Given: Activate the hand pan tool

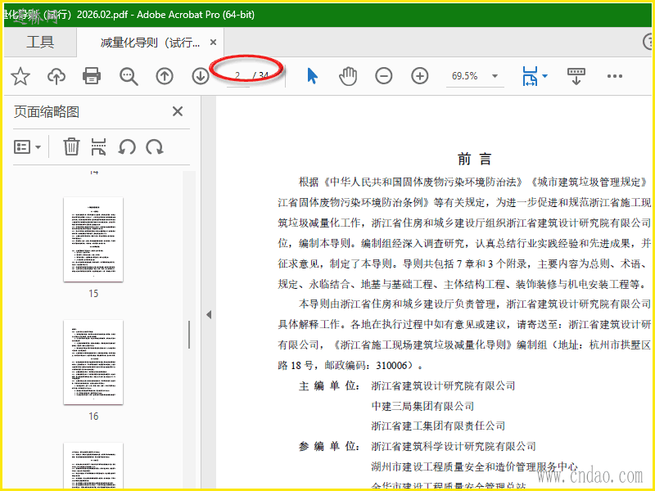Looking at the screenshot, I should 348,76.
